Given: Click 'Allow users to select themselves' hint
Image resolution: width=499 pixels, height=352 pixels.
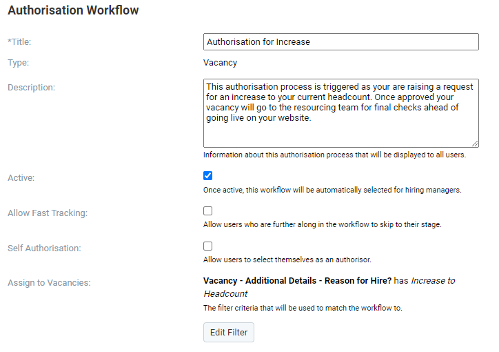Looking at the screenshot, I should pyautogui.click(x=287, y=260).
